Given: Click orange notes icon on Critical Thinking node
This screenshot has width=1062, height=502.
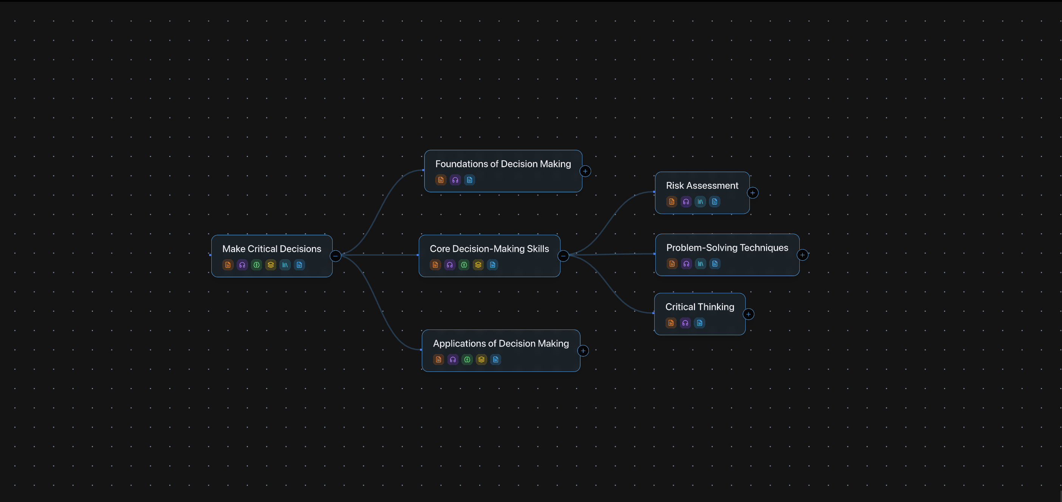Looking at the screenshot, I should (671, 323).
